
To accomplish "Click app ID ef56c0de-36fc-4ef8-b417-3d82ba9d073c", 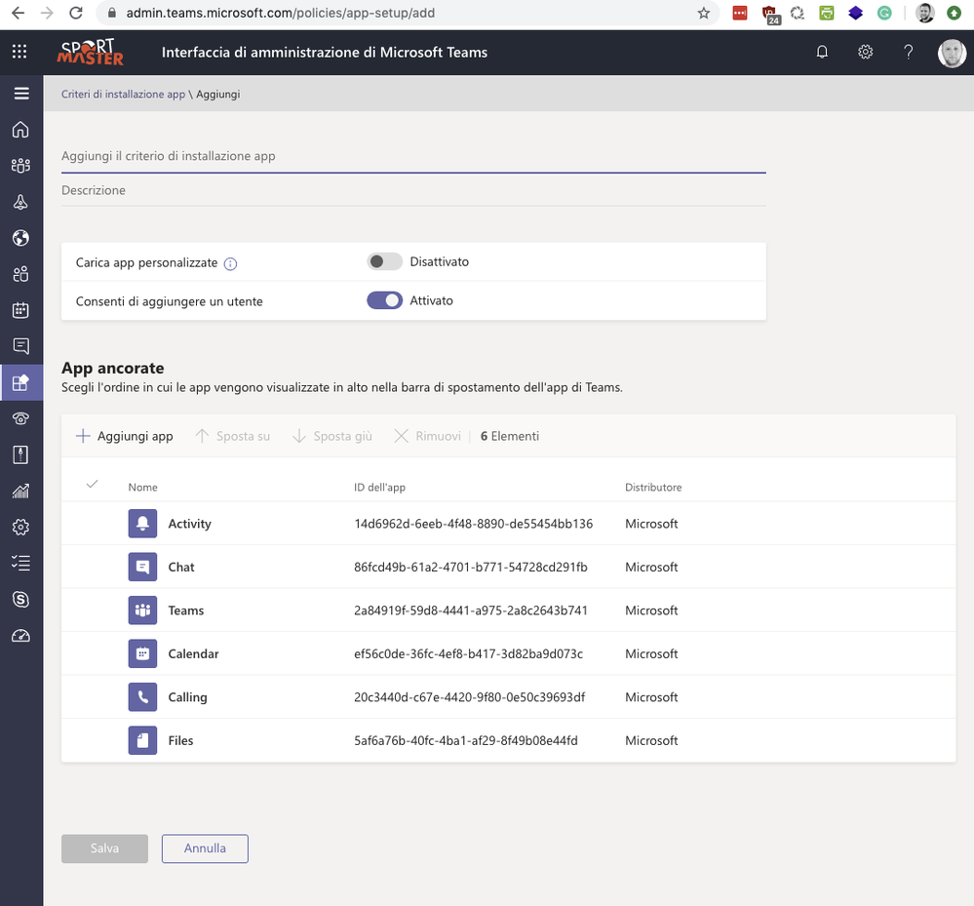I will [468, 653].
